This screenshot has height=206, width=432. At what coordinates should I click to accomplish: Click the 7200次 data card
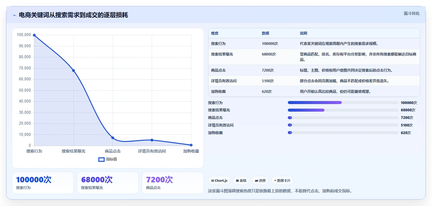click(x=173, y=183)
